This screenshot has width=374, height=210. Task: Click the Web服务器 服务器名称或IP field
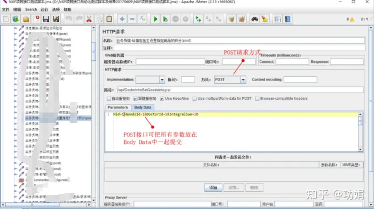(x=170, y=62)
